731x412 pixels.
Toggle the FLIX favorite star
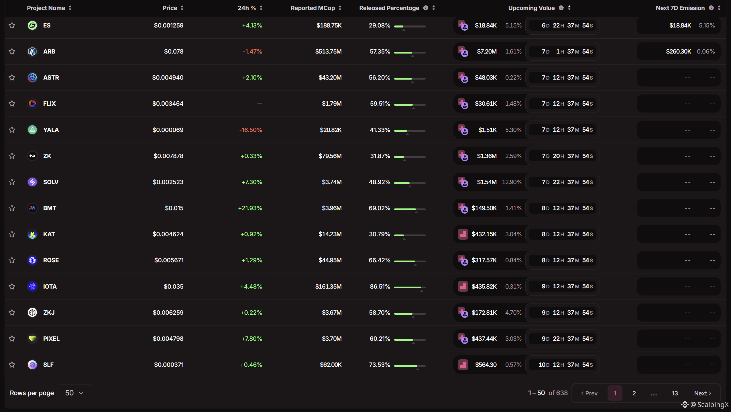tap(12, 104)
